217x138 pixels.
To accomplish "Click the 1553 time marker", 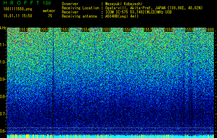I will pos(65,30).
